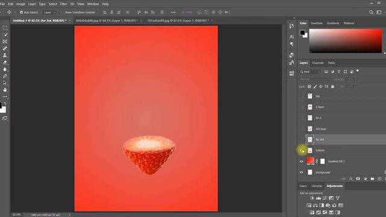Image resolution: width=386 pixels, height=217 pixels.
Task: Click the Move tool icon in the options bar
Action: pyautogui.click(x=9, y=12)
